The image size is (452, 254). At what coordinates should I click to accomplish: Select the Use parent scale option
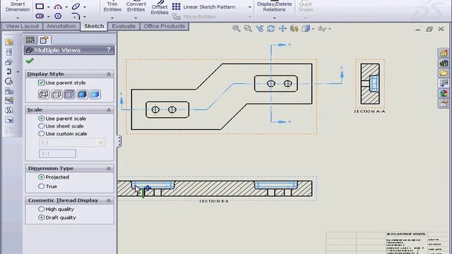[x=41, y=119]
